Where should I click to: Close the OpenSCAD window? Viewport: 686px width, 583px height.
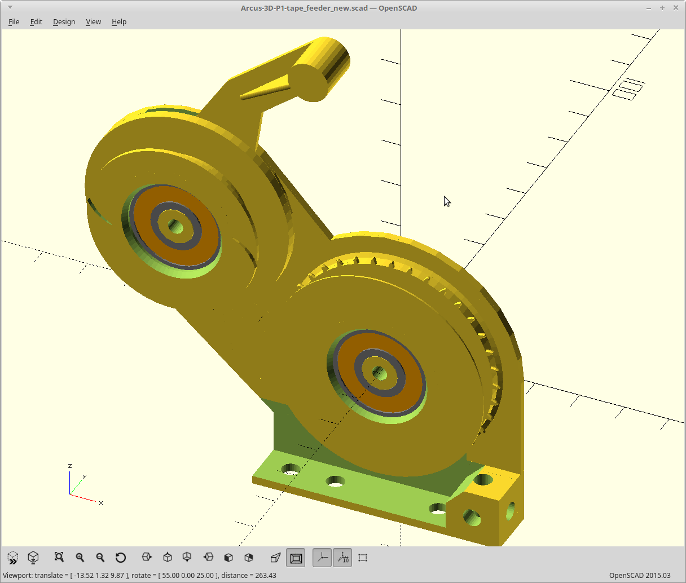coord(676,8)
